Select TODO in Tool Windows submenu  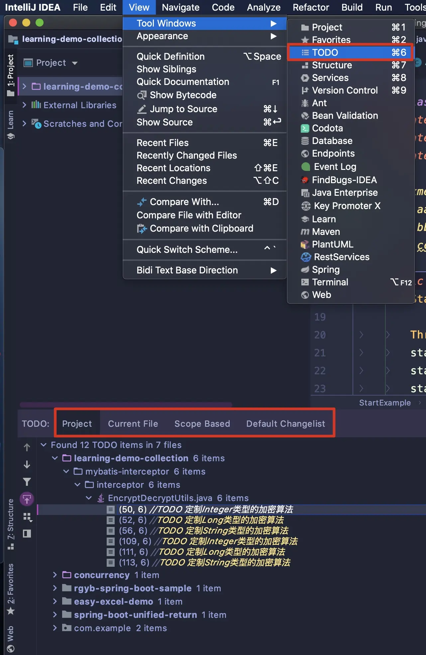tap(351, 52)
